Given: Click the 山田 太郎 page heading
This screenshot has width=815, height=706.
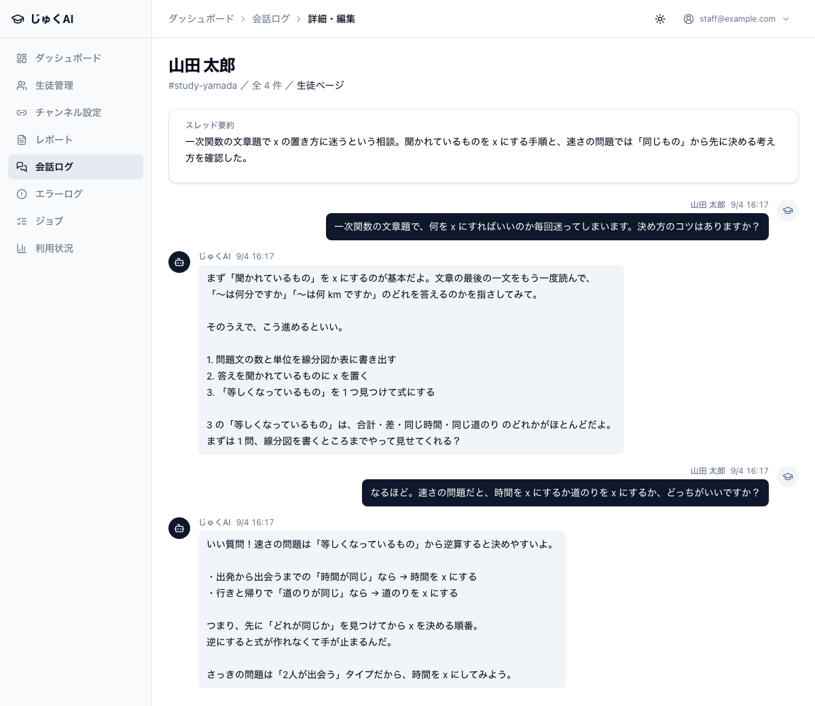Looking at the screenshot, I should pyautogui.click(x=202, y=65).
